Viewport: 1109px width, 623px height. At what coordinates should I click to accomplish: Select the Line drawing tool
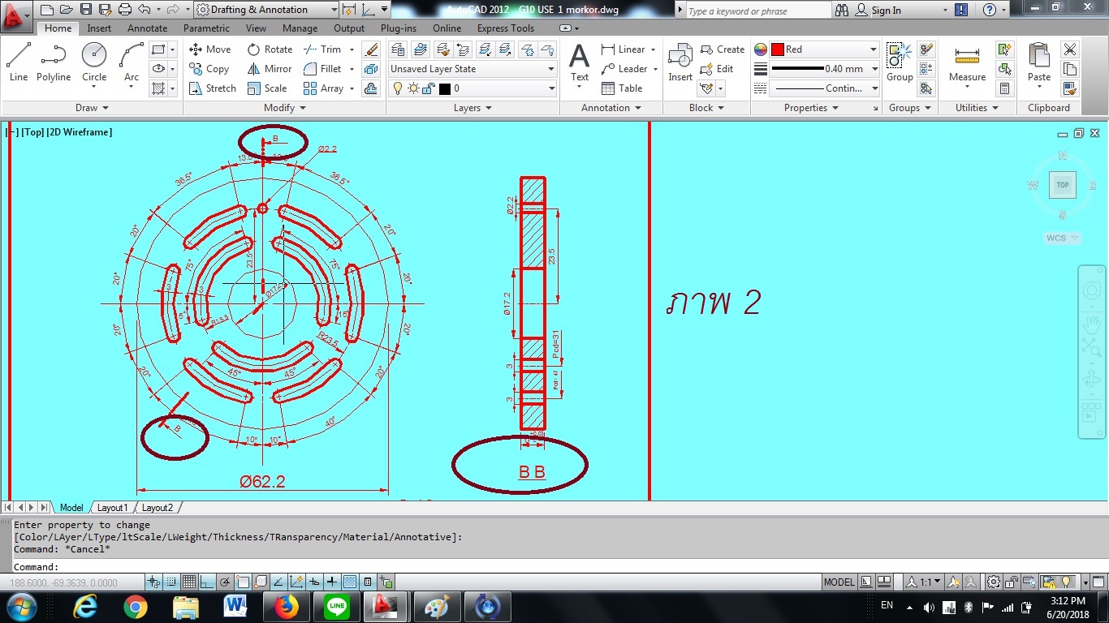pyautogui.click(x=19, y=62)
